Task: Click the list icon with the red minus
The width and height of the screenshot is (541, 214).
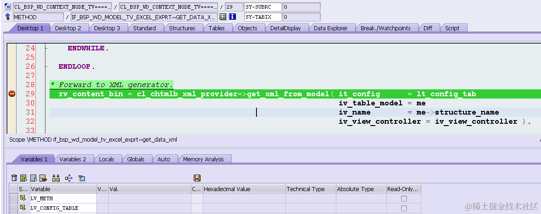Action: [x=43, y=178]
